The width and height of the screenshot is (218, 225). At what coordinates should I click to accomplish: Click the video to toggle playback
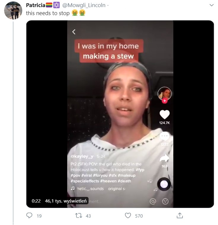[x=118, y=89]
